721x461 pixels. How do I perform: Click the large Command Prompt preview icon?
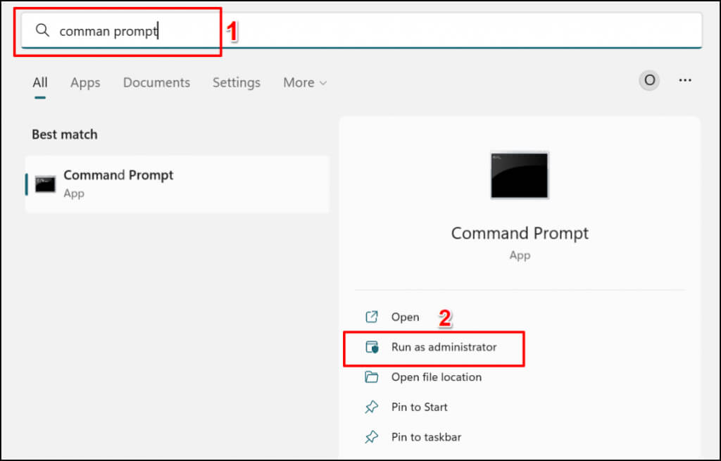pos(520,175)
